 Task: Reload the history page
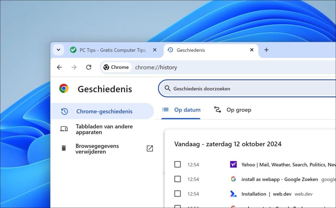point(89,67)
